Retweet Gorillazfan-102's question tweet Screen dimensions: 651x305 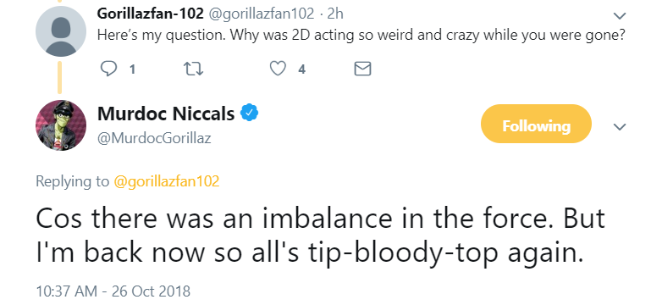[194, 69]
